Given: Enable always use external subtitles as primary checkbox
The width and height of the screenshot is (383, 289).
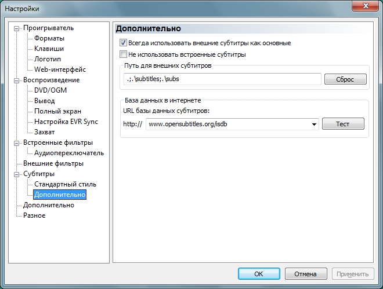Looking at the screenshot, I should coord(123,43).
